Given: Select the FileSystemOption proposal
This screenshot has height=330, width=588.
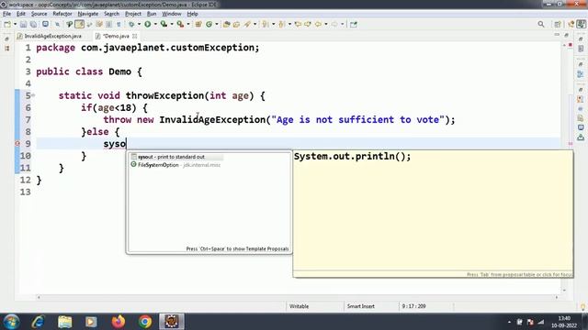Looking at the screenshot, I should pos(176,165).
